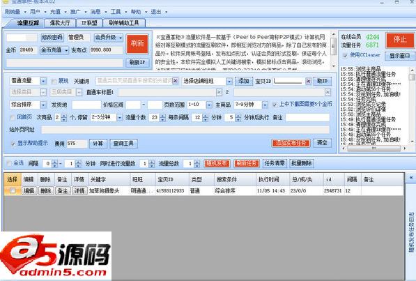This screenshot has height=281, width=416.
Task: Clear the second 直通车标题 field with its X icon
Action: pyautogui.click(x=328, y=92)
